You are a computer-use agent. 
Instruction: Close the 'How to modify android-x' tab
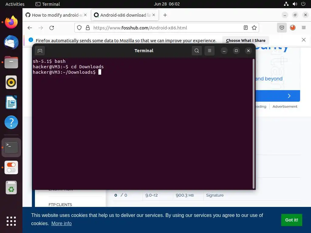click(85, 15)
